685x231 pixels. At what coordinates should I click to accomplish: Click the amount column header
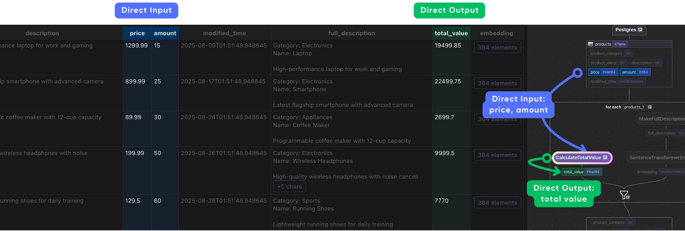pos(165,33)
